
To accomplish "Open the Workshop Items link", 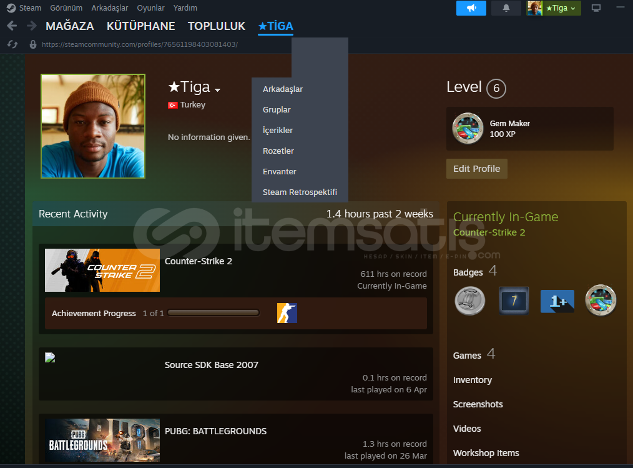I will point(486,453).
